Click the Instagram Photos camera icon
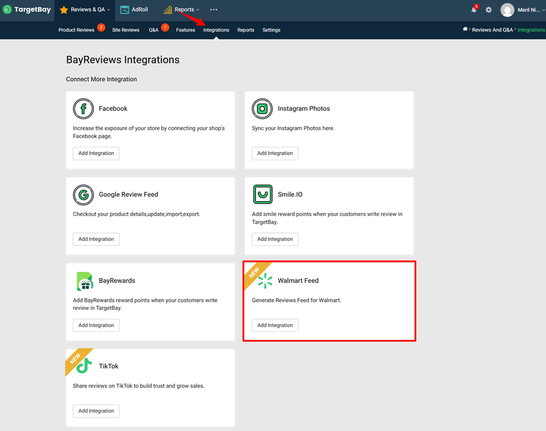Viewport: 546px width, 431px height. coord(262,109)
